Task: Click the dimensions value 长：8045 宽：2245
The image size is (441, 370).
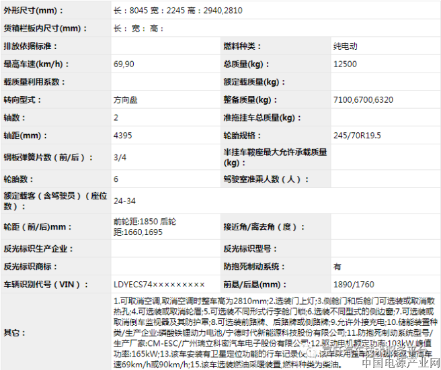Action: [149, 11]
